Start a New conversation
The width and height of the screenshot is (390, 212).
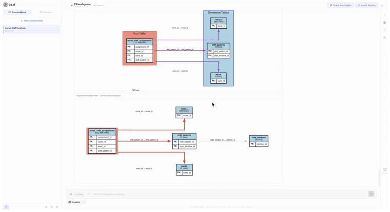pos(32,21)
